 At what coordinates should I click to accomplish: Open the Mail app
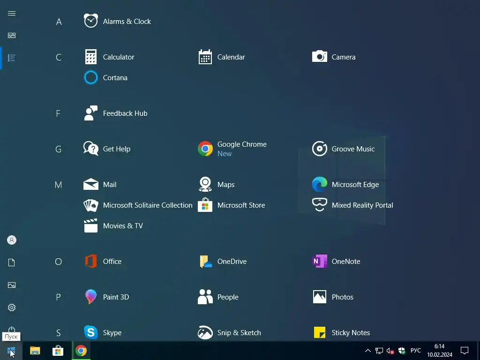click(100, 184)
